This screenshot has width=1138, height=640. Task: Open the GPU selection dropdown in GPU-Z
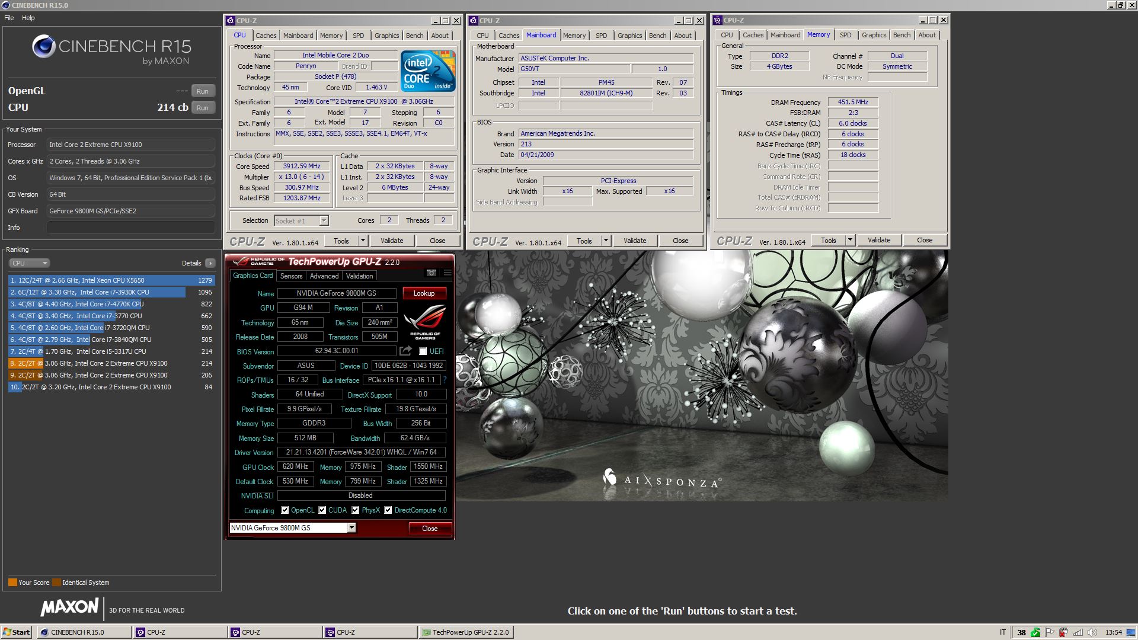pyautogui.click(x=351, y=528)
